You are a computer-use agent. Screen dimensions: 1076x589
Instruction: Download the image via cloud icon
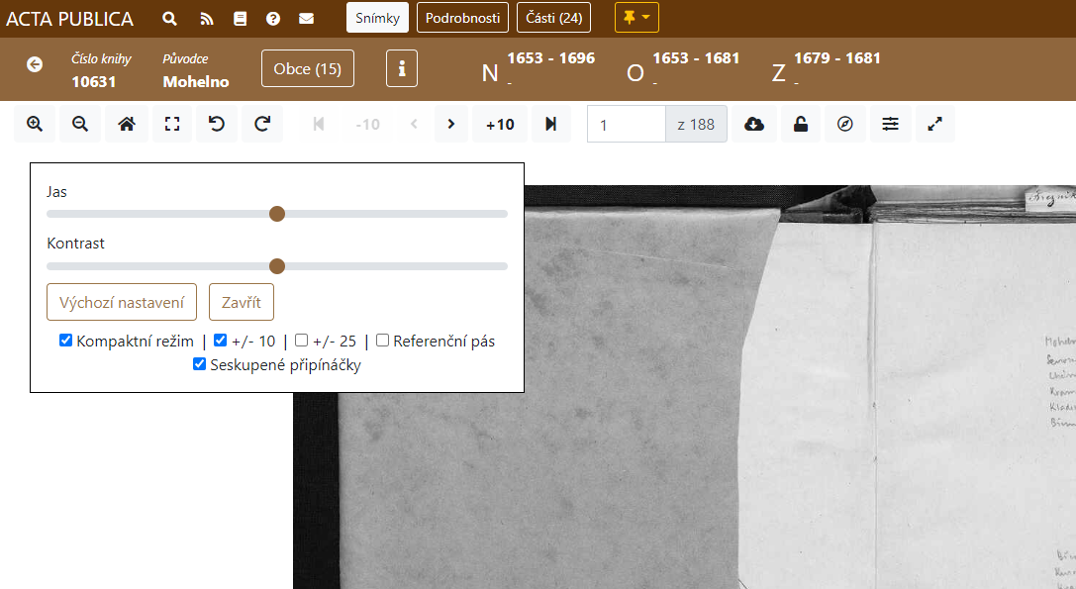point(754,124)
